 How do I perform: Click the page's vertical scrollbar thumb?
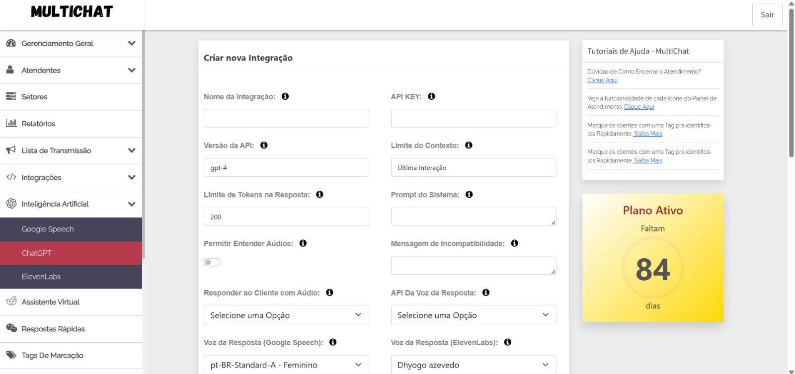(791, 79)
